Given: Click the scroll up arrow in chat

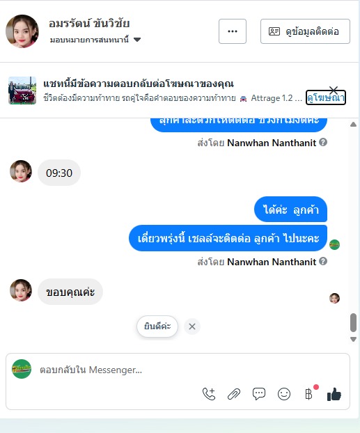Looking at the screenshot, I should [353, 125].
